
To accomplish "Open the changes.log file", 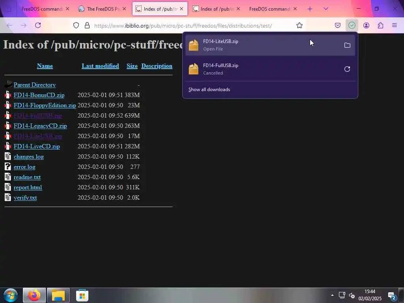I will point(28,157).
